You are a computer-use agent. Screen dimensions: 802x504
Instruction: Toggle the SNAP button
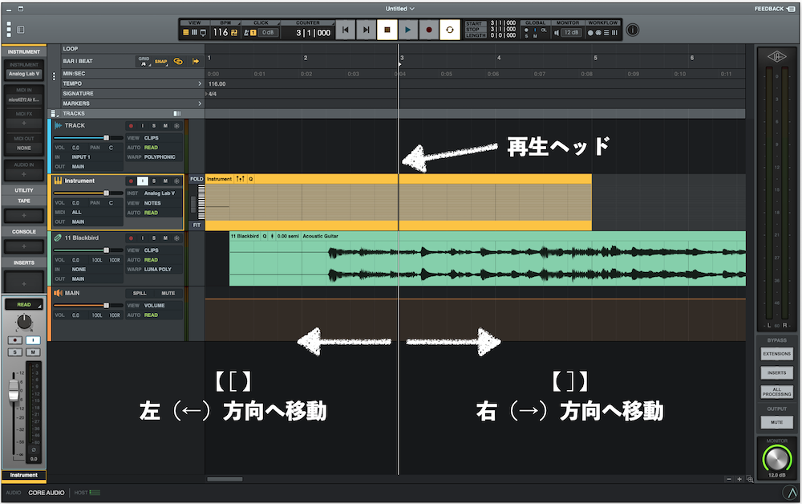pyautogui.click(x=160, y=61)
